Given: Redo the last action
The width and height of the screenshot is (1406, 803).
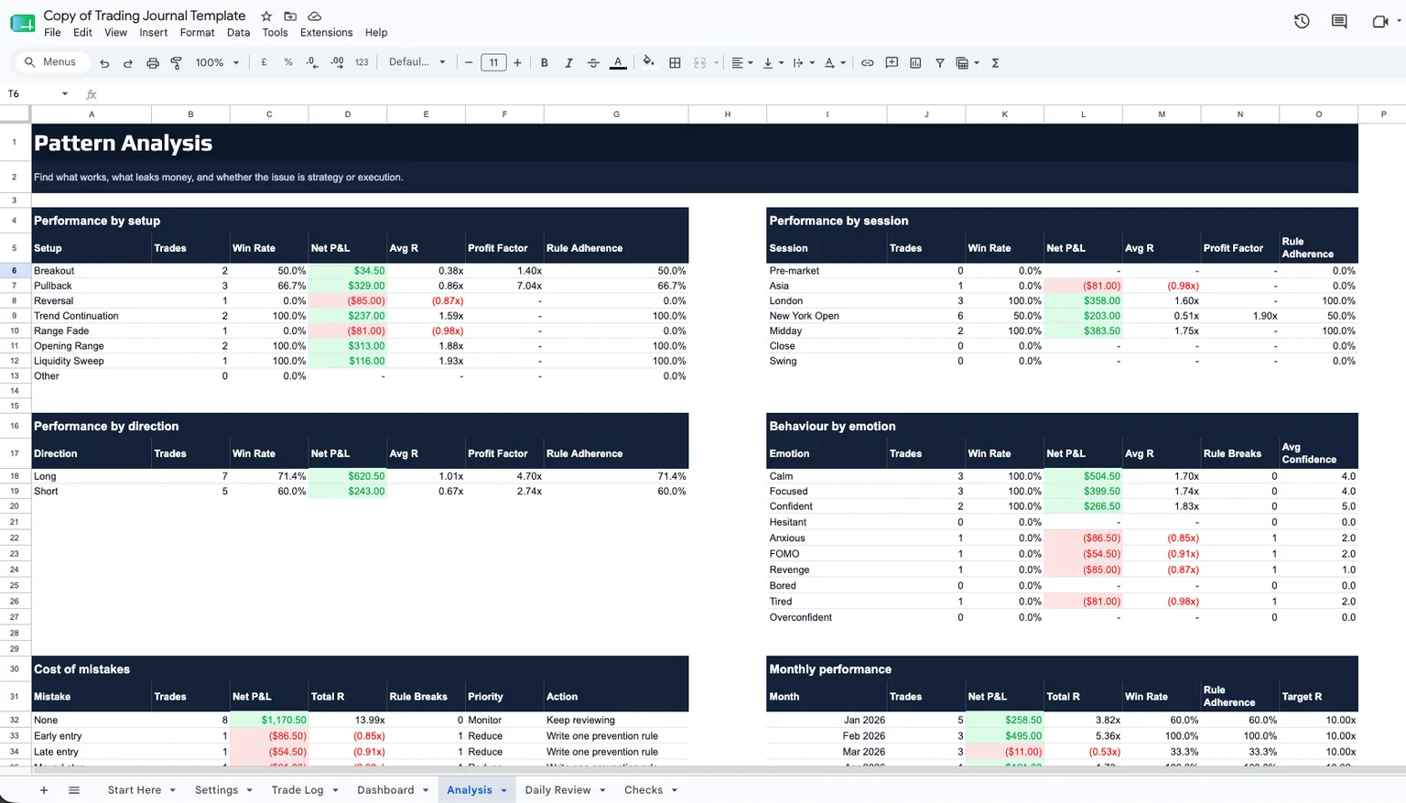Looking at the screenshot, I should pyautogui.click(x=128, y=63).
